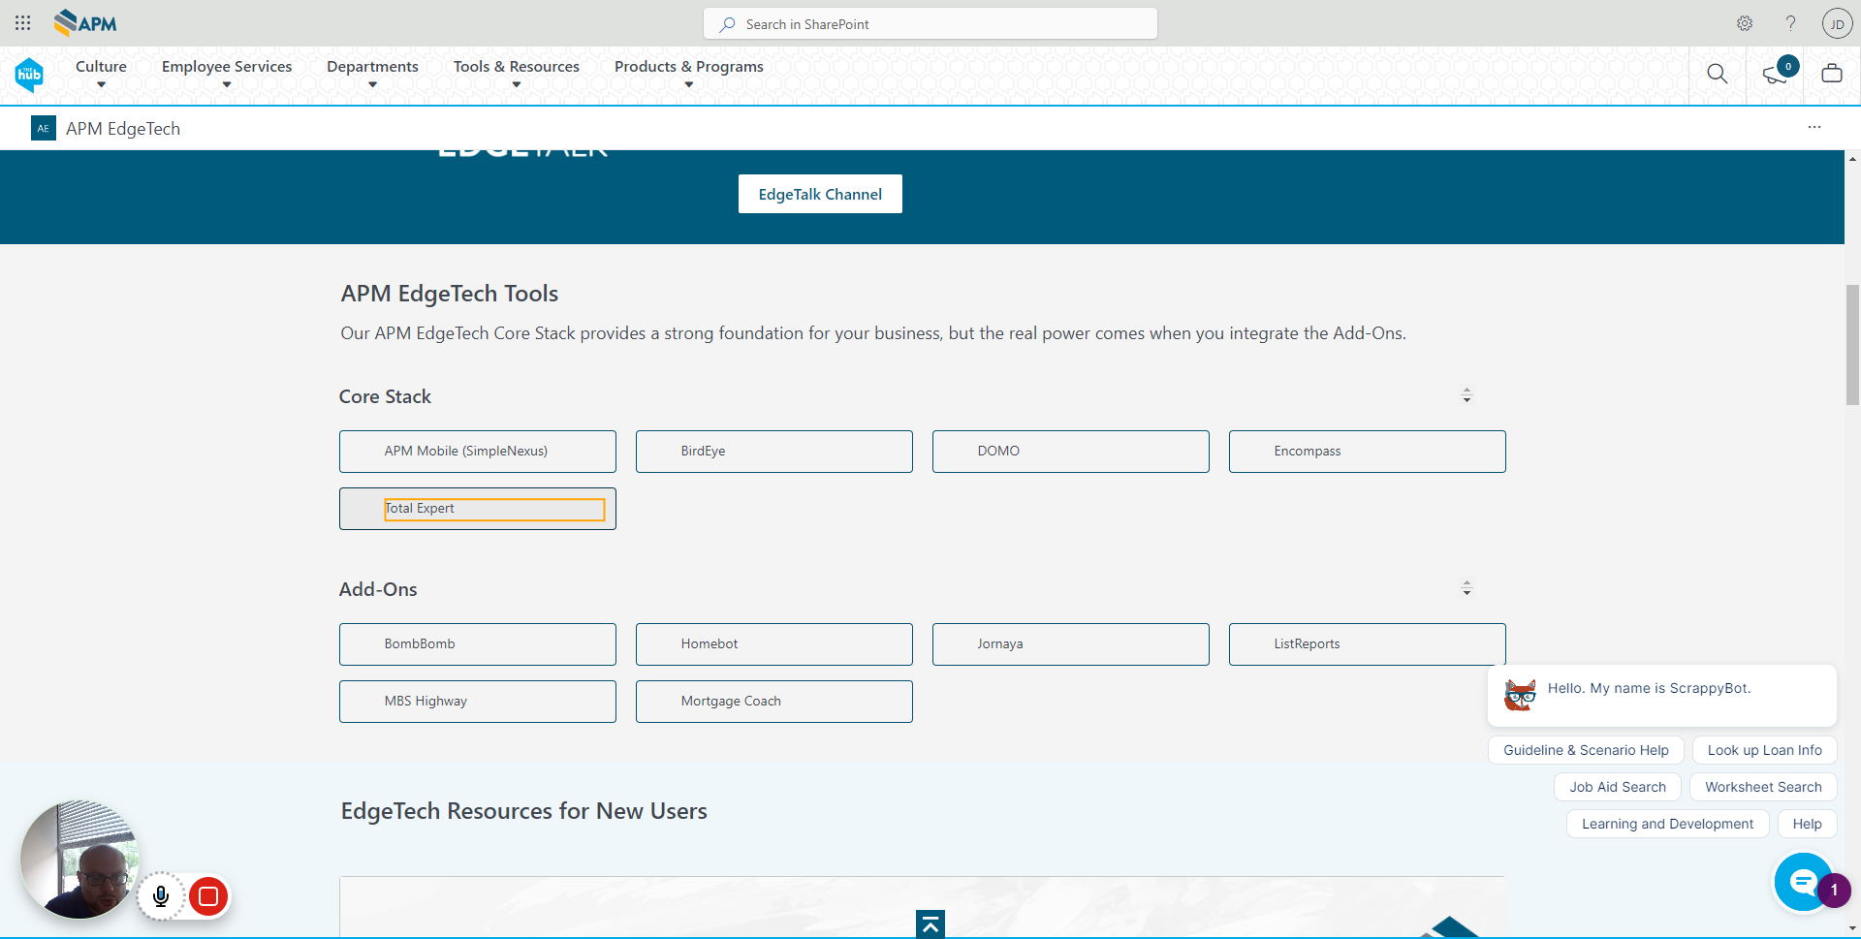
Task: Open the BirdEye tile
Action: pos(774,452)
